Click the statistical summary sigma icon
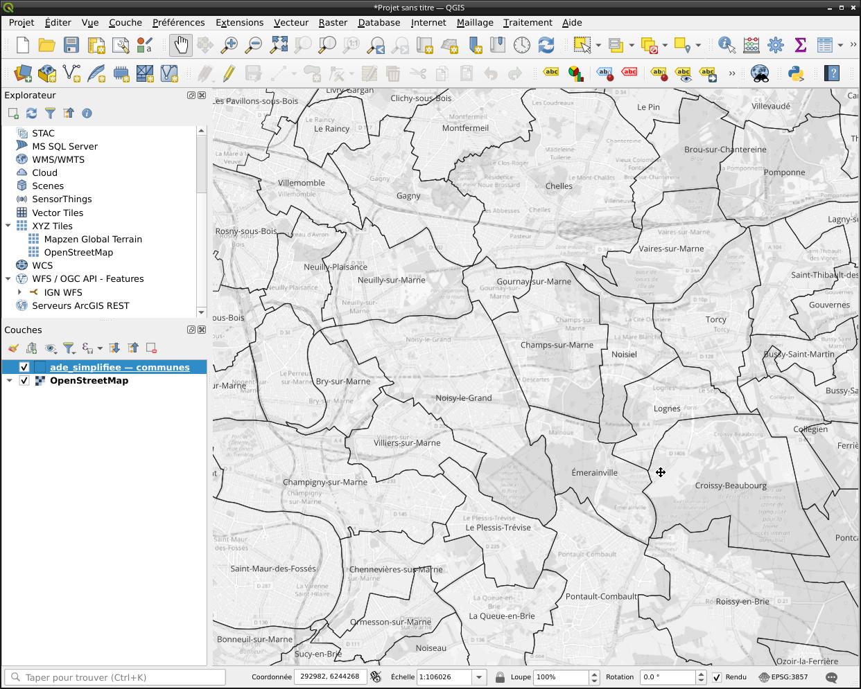Screen dimensions: 861x689 [x=800, y=46]
